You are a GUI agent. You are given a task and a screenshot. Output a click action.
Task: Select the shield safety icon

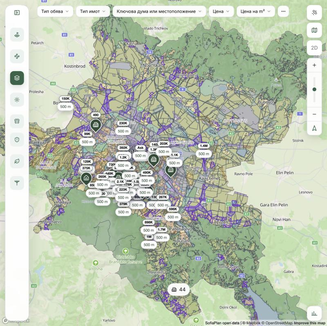click(x=17, y=140)
